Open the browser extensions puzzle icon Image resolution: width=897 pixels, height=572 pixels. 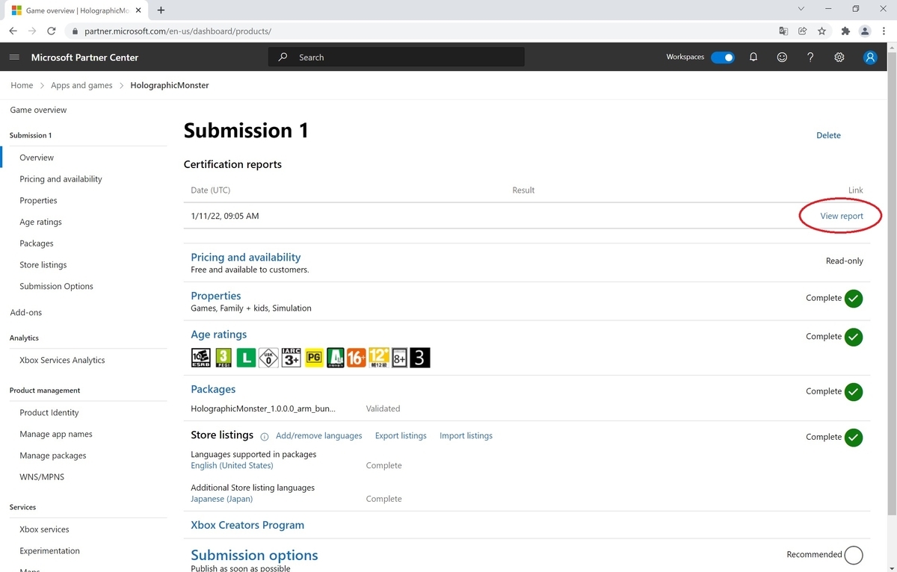click(x=845, y=31)
